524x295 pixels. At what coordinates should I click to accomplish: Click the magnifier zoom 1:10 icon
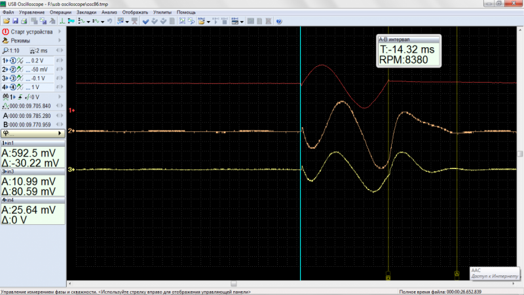coord(5,50)
